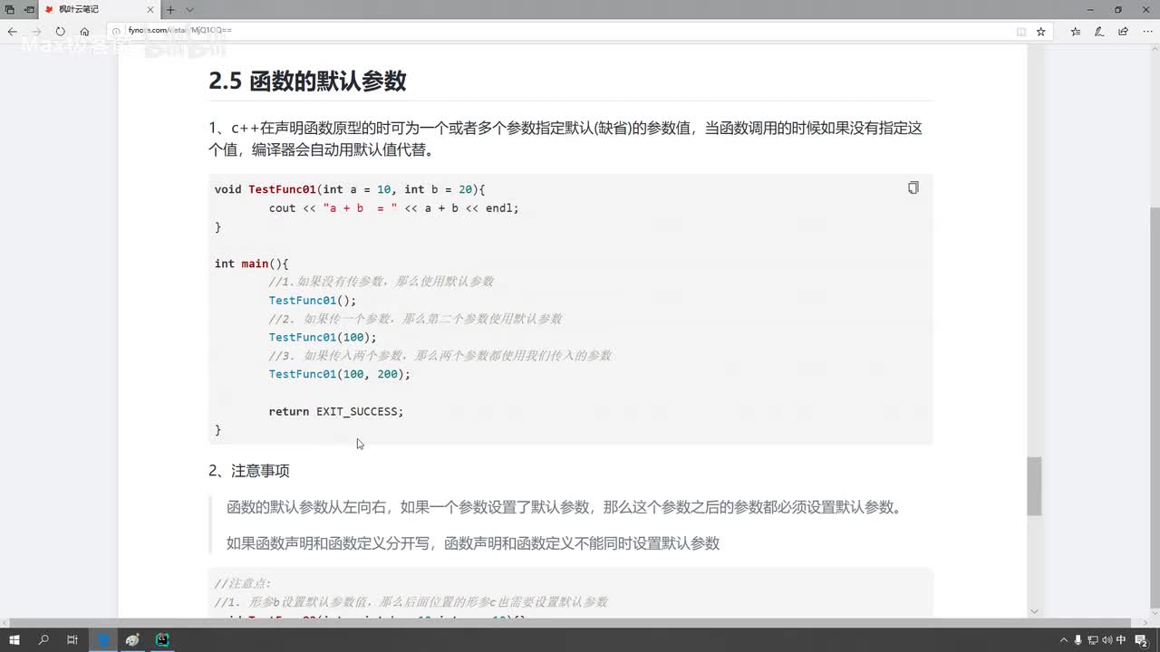1160x652 pixels.
Task: Open the Windows Start menu
Action: (14, 639)
